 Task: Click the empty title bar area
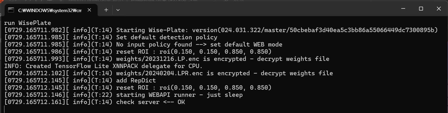(258, 9)
